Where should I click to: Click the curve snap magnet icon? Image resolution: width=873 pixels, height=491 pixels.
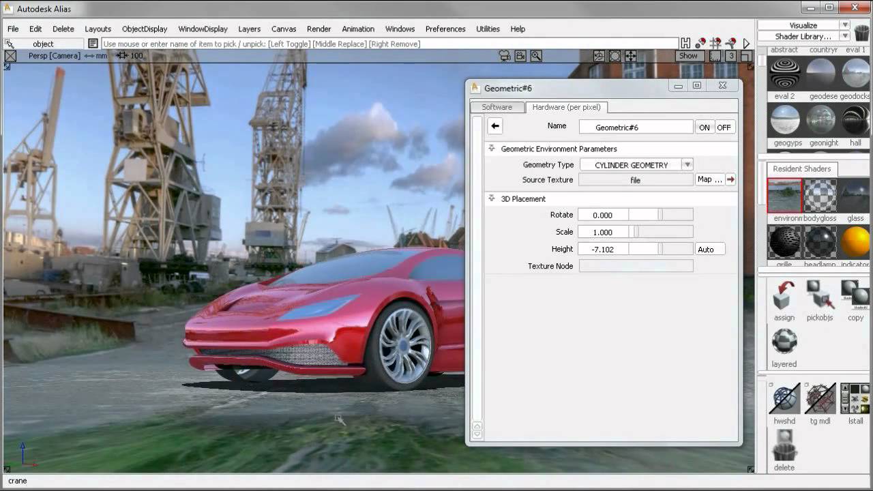[x=730, y=43]
